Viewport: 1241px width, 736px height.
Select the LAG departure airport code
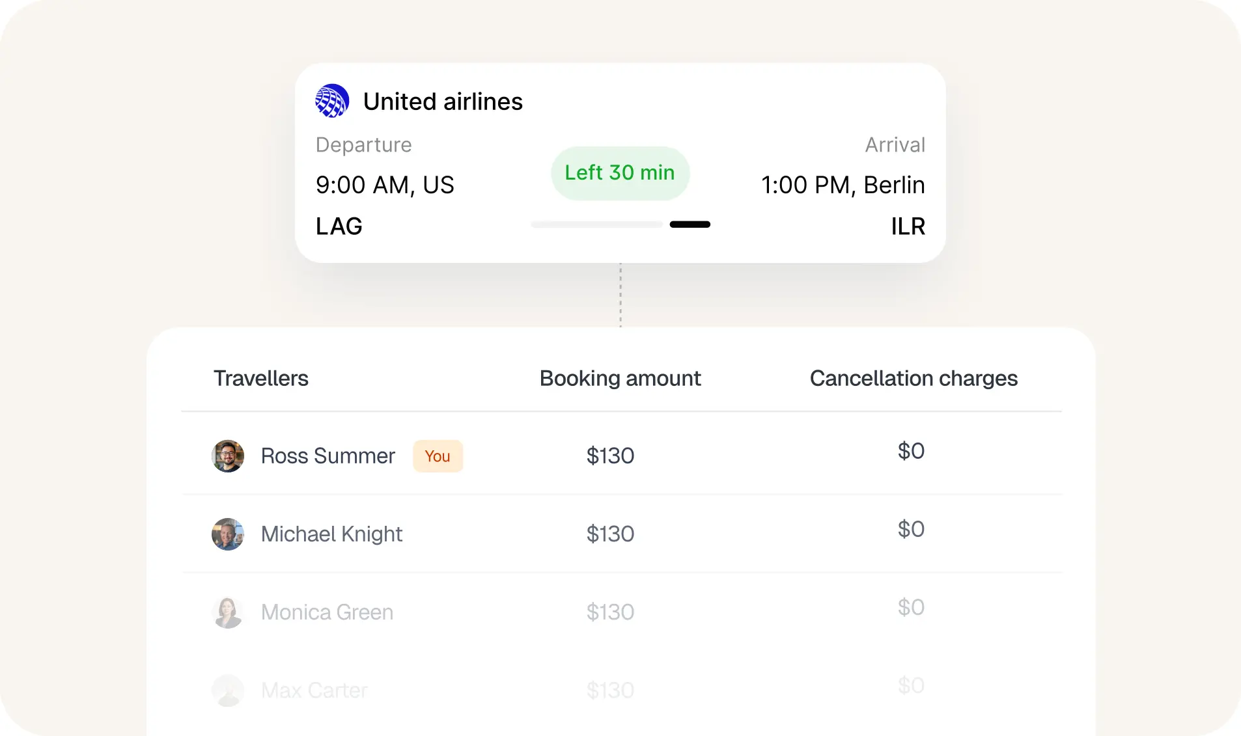click(339, 226)
